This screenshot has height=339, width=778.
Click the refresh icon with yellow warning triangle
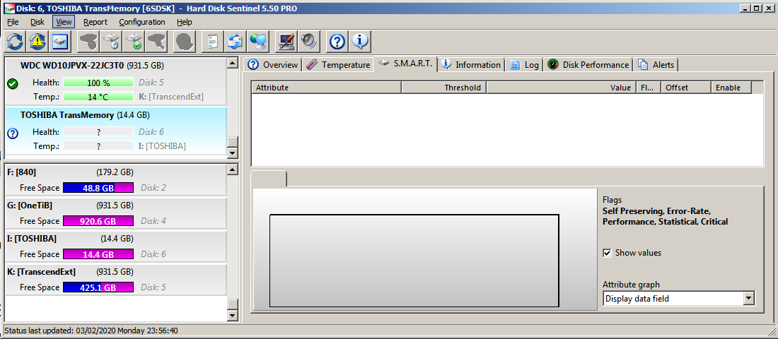click(37, 41)
